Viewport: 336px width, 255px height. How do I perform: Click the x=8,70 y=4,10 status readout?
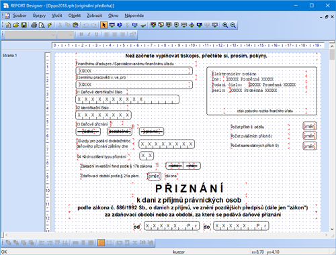coord(265,252)
